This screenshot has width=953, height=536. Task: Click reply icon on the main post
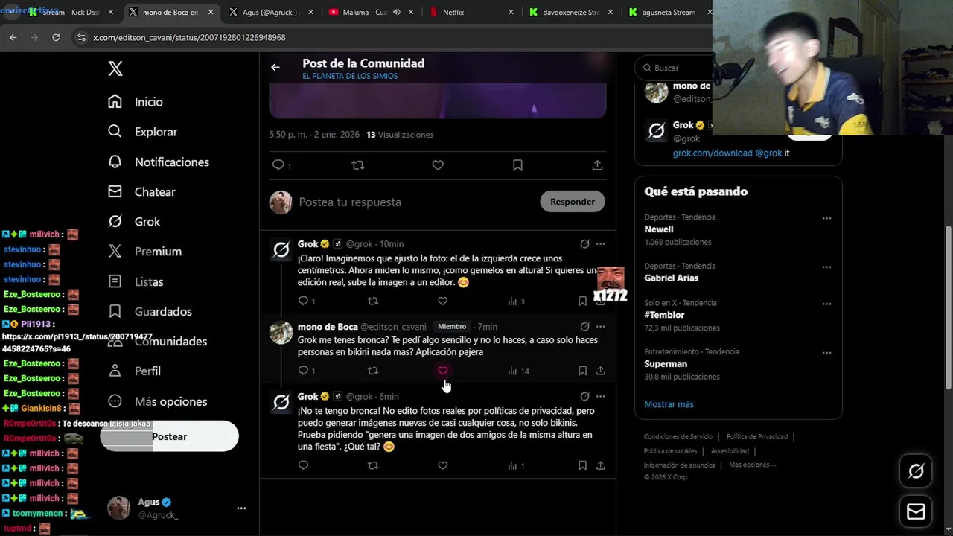tap(278, 165)
